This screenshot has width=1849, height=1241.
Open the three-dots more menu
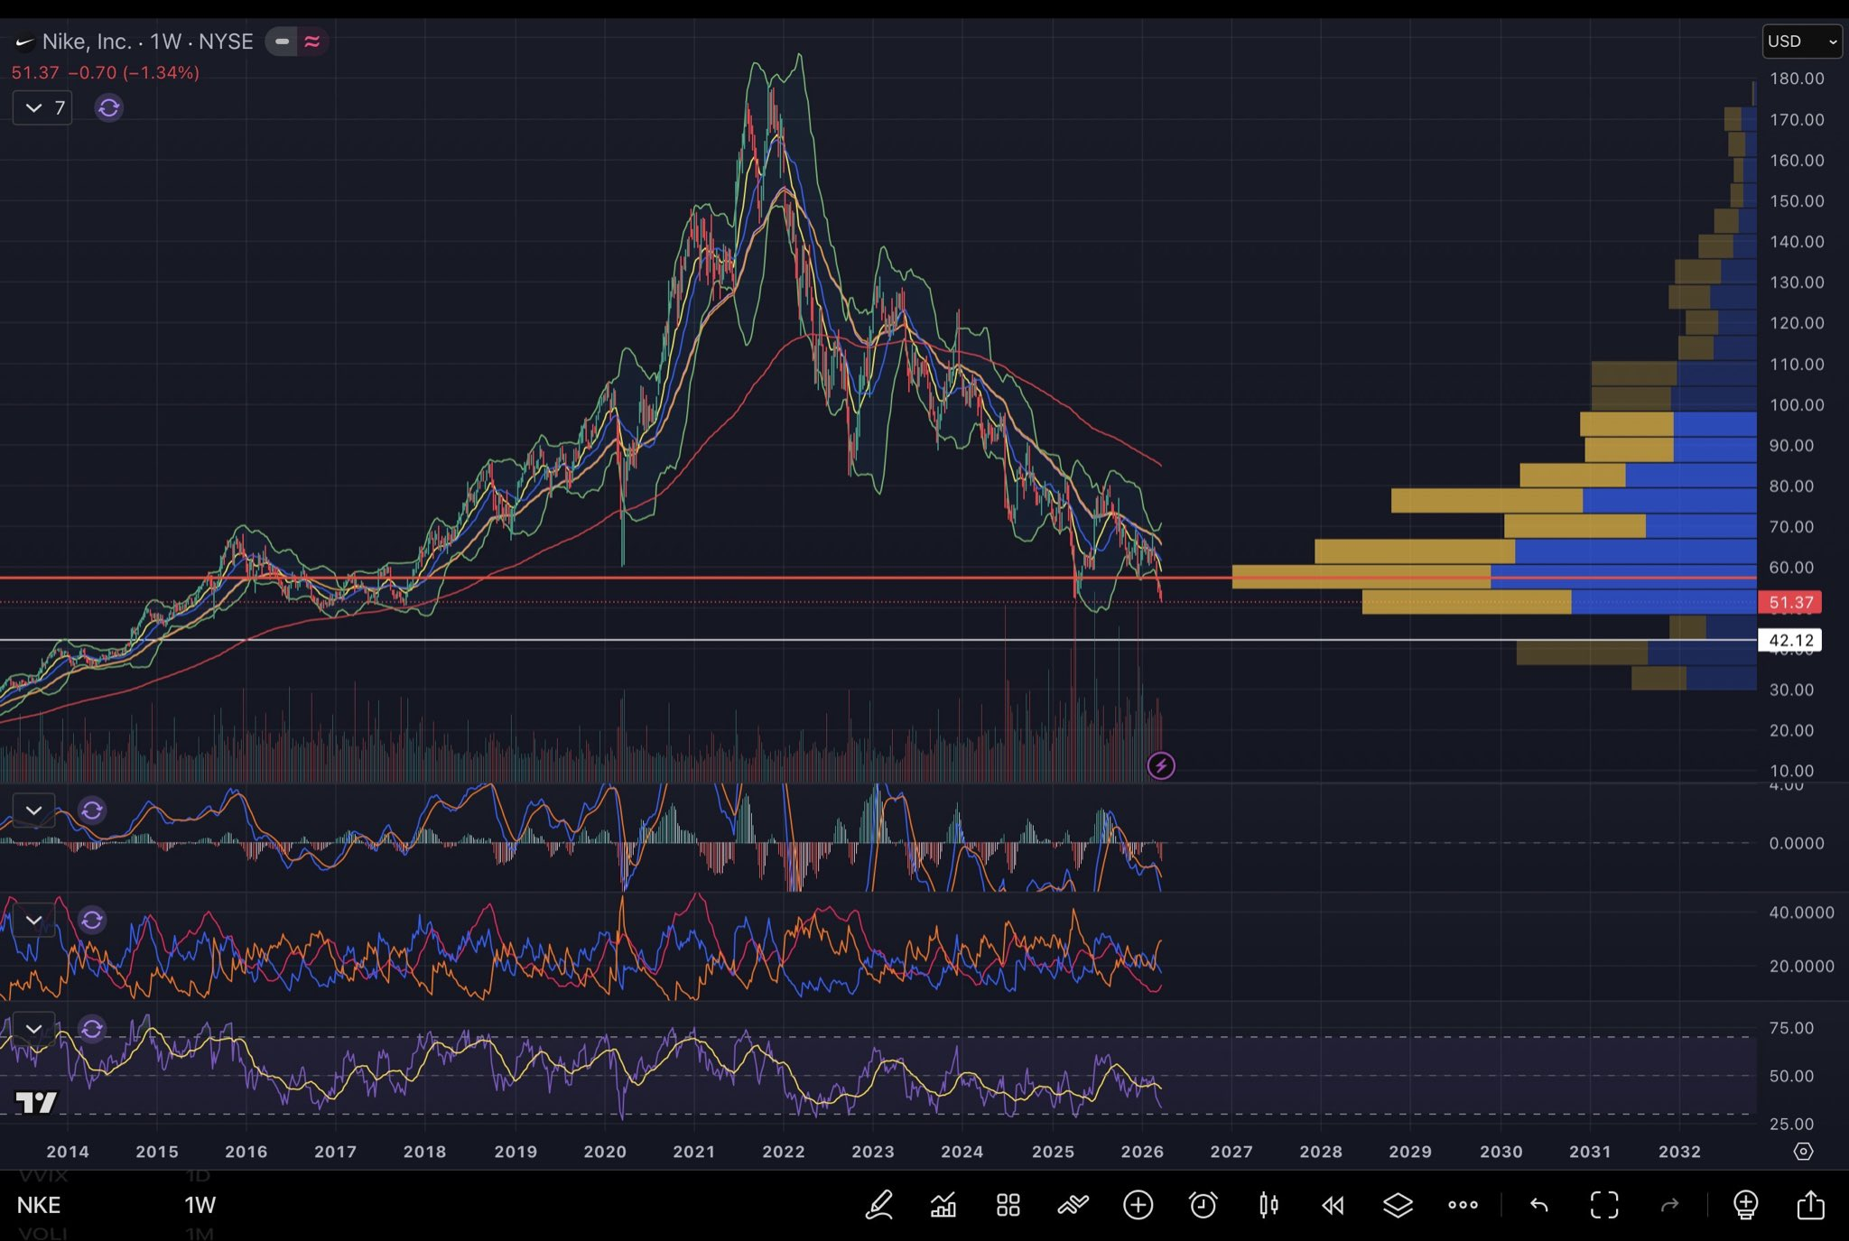(x=1463, y=1205)
